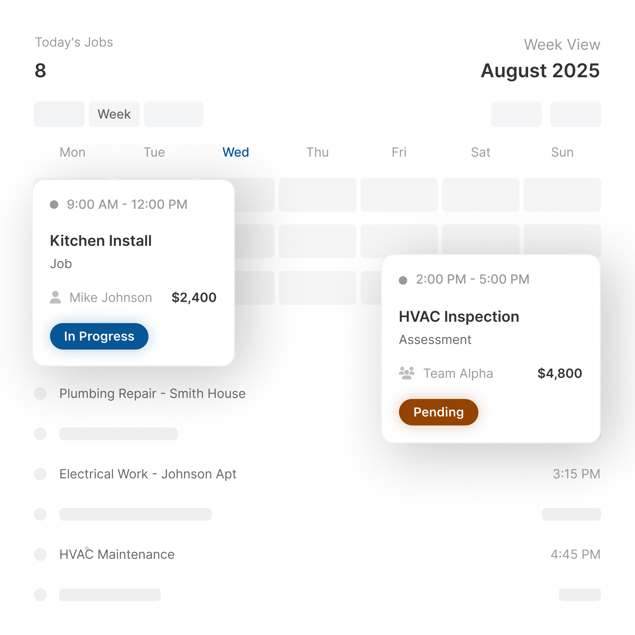Open the Week View selector
This screenshot has height=635, width=635.
tap(562, 44)
